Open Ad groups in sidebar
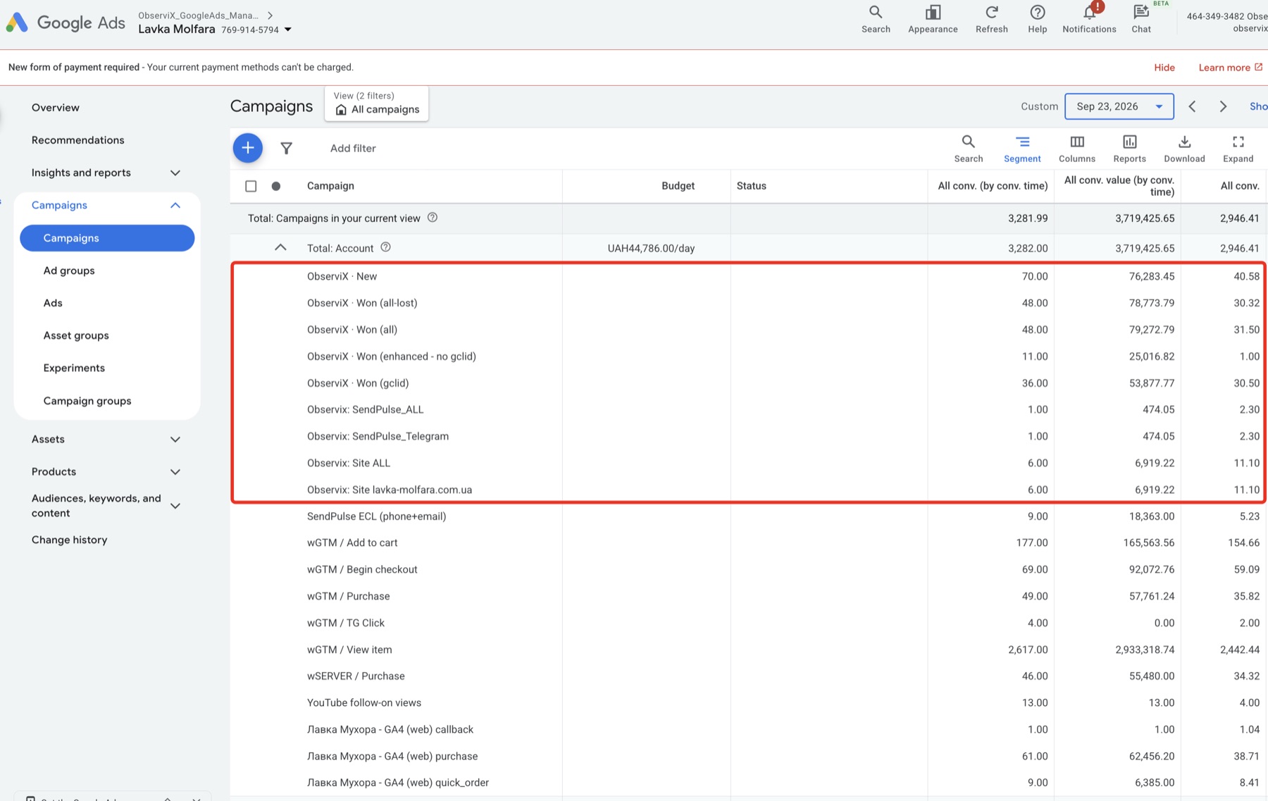Image resolution: width=1268 pixels, height=801 pixels. click(x=69, y=271)
